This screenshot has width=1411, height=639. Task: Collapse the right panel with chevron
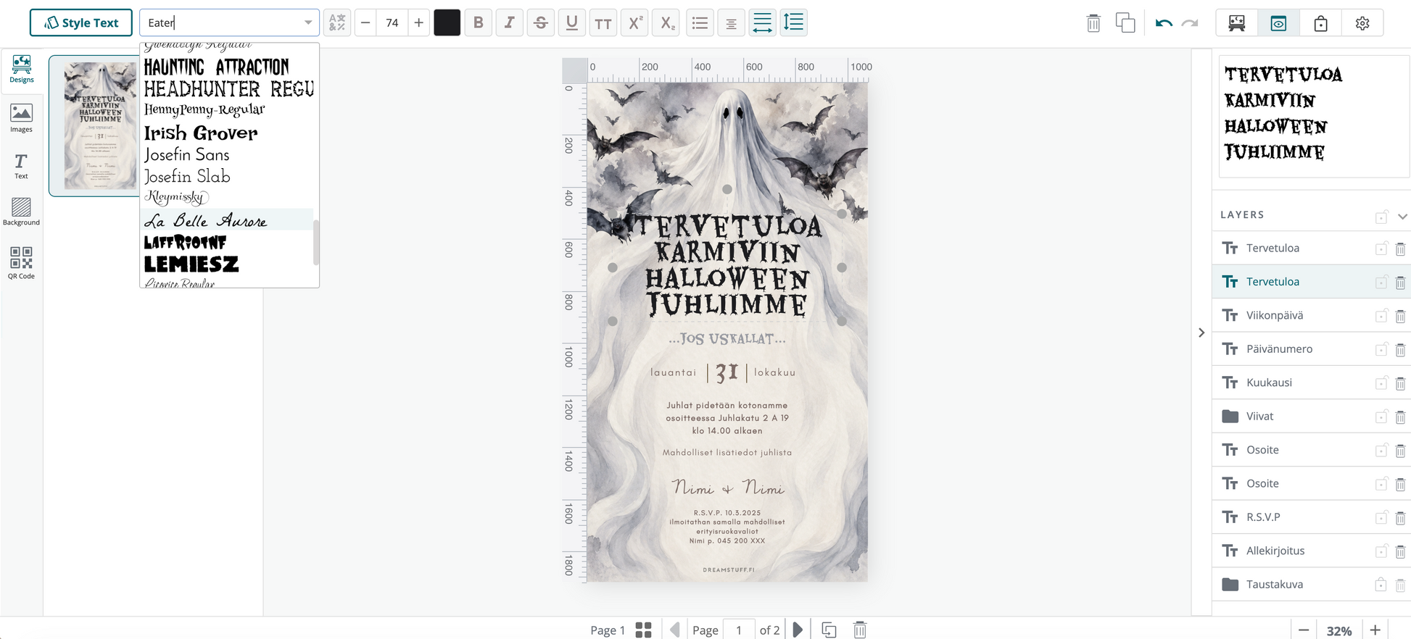tap(1201, 333)
